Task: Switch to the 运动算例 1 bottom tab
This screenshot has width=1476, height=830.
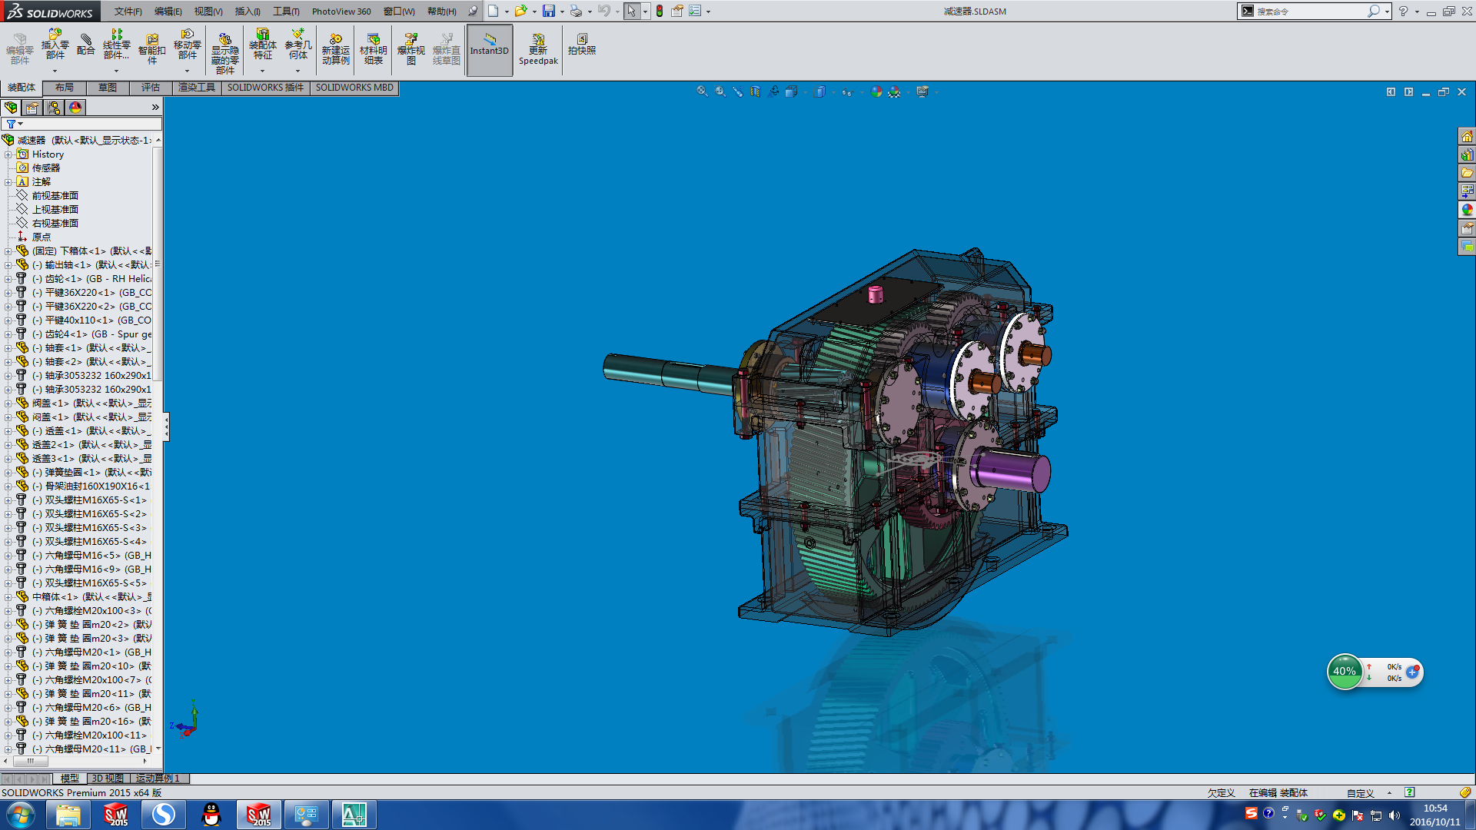Action: coord(157,779)
